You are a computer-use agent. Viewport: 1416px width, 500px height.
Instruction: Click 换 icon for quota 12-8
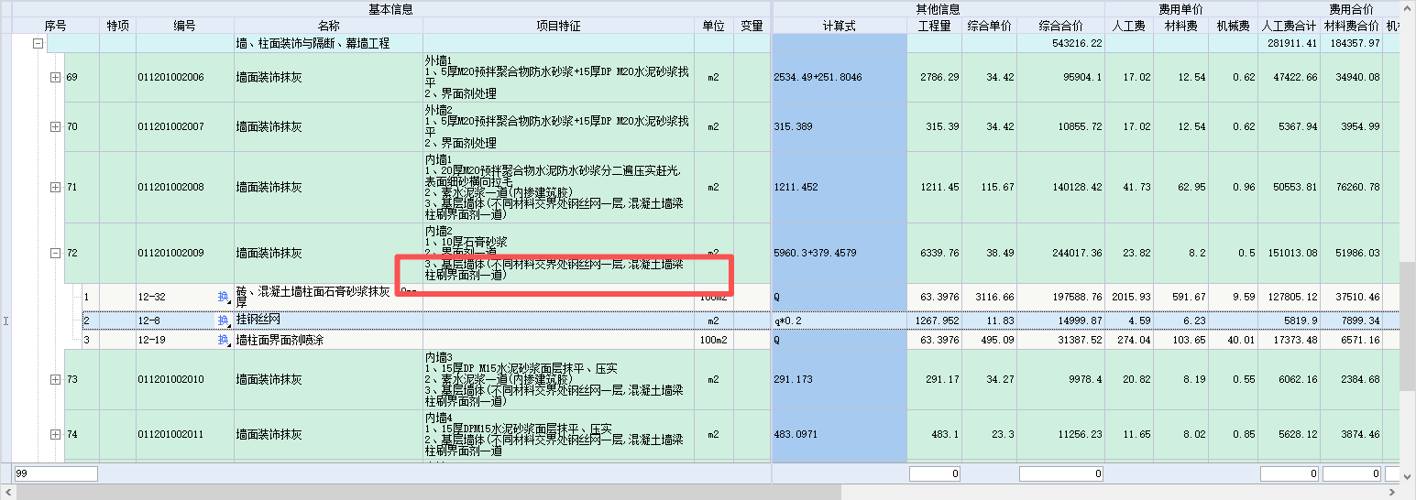click(223, 321)
